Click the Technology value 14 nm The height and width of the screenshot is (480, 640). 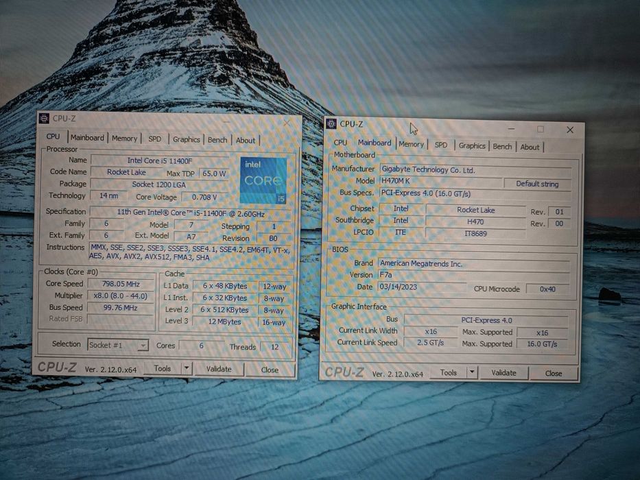108,196
